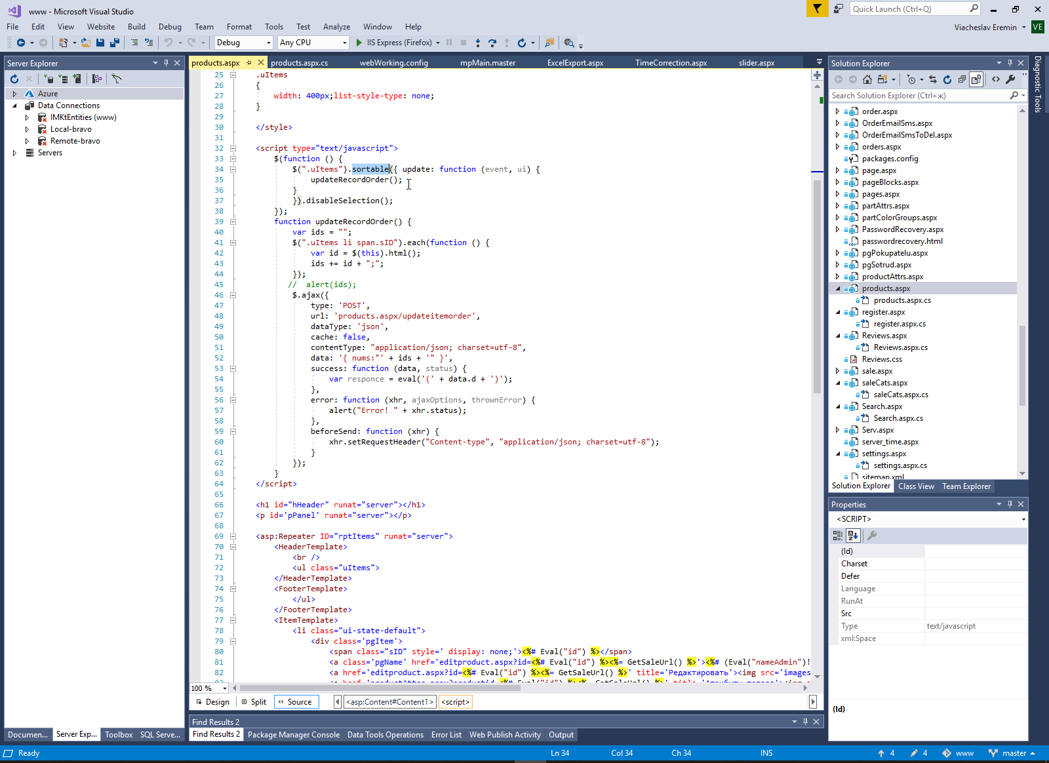Image resolution: width=1049 pixels, height=763 pixels.
Task: Toggle auto-hide pin on Server Explorer
Action: tap(166, 63)
